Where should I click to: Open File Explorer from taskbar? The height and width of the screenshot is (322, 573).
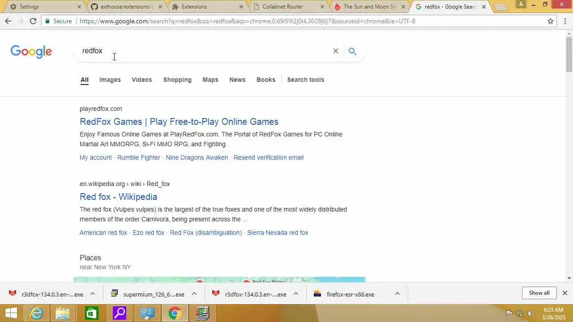pyautogui.click(x=64, y=313)
